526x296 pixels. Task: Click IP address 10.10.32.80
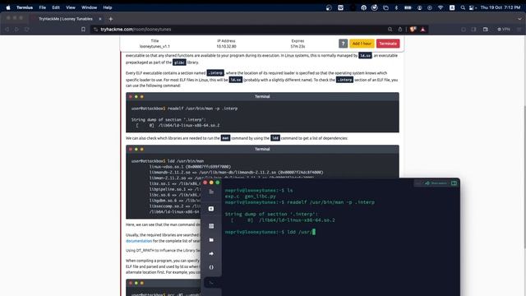point(226,46)
